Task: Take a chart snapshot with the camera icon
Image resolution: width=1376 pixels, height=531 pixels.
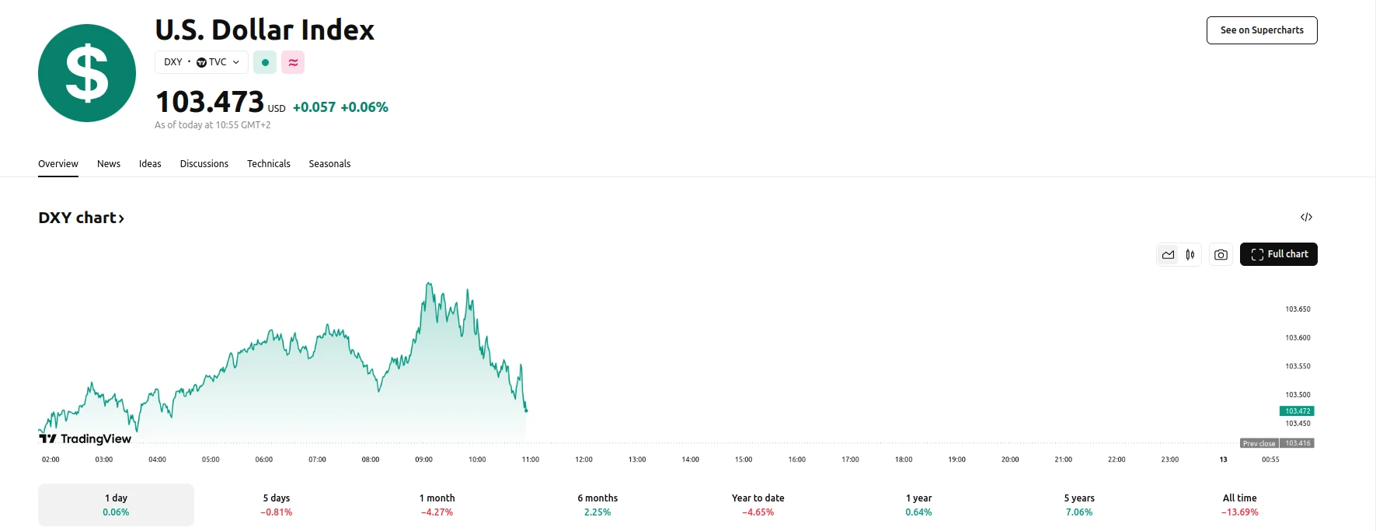Action: point(1220,254)
